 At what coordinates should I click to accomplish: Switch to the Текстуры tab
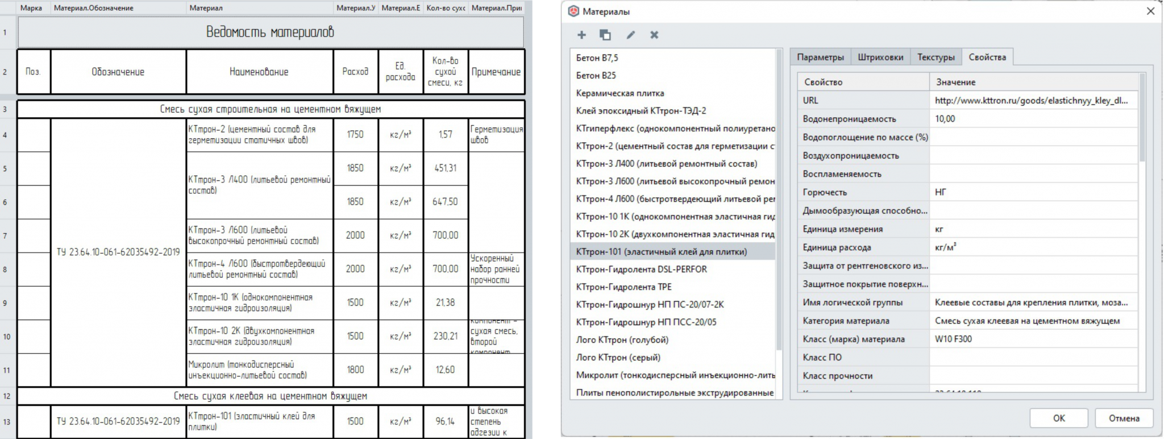tap(936, 57)
